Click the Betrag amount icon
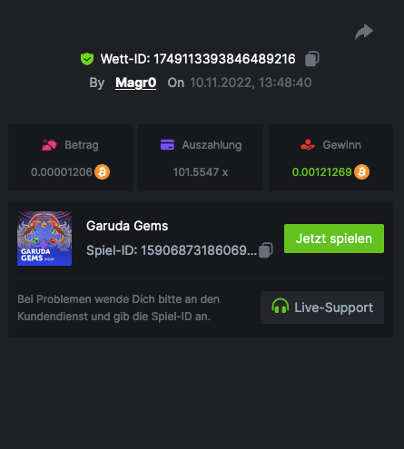The height and width of the screenshot is (449, 404). coord(49,145)
